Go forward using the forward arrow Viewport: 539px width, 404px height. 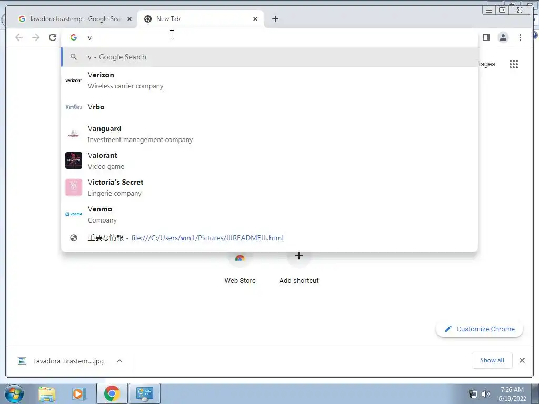[x=36, y=37]
